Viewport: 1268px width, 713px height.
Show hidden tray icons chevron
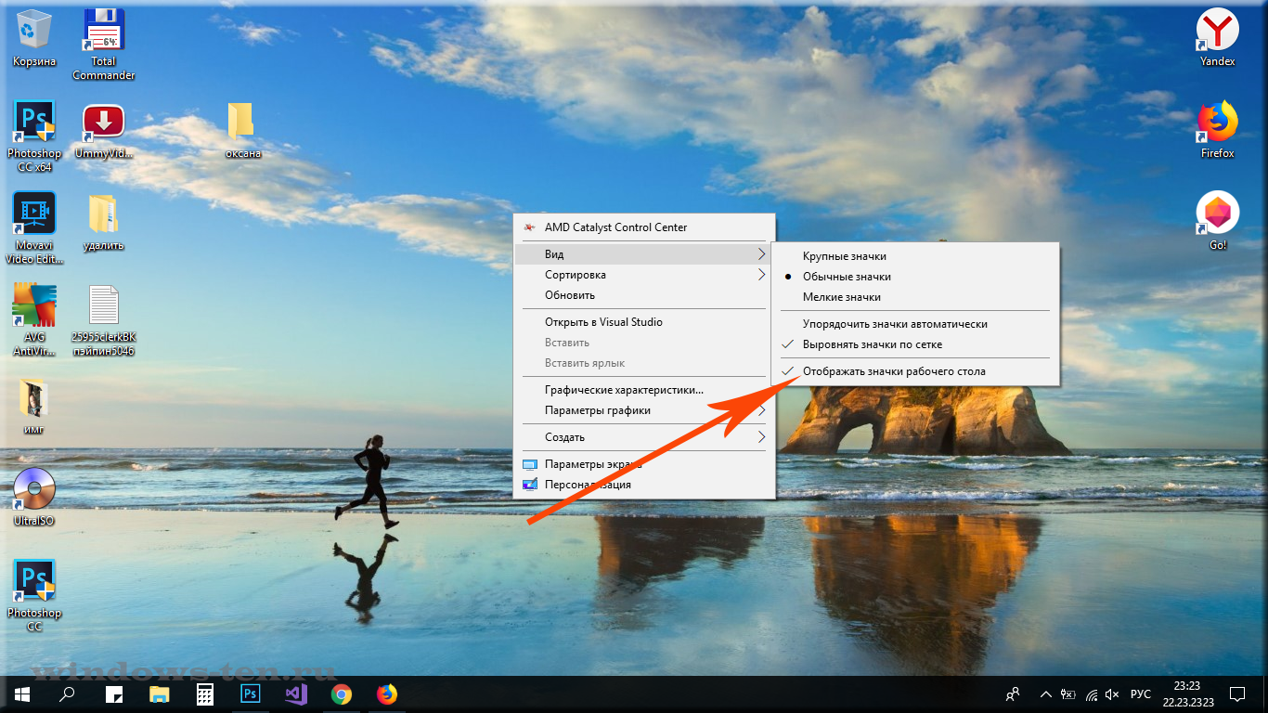pos(1047,694)
